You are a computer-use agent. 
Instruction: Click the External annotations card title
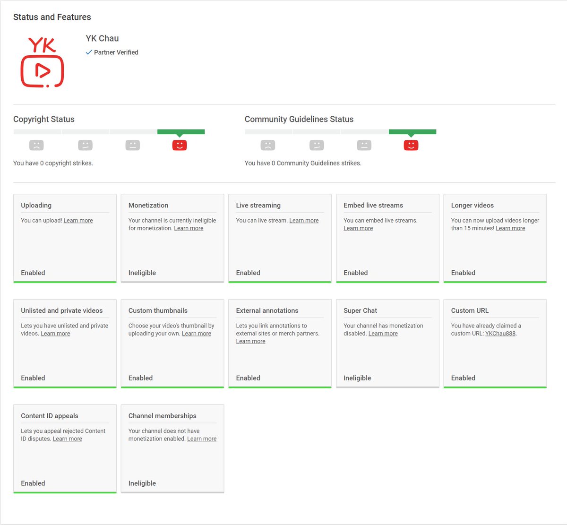coord(267,311)
